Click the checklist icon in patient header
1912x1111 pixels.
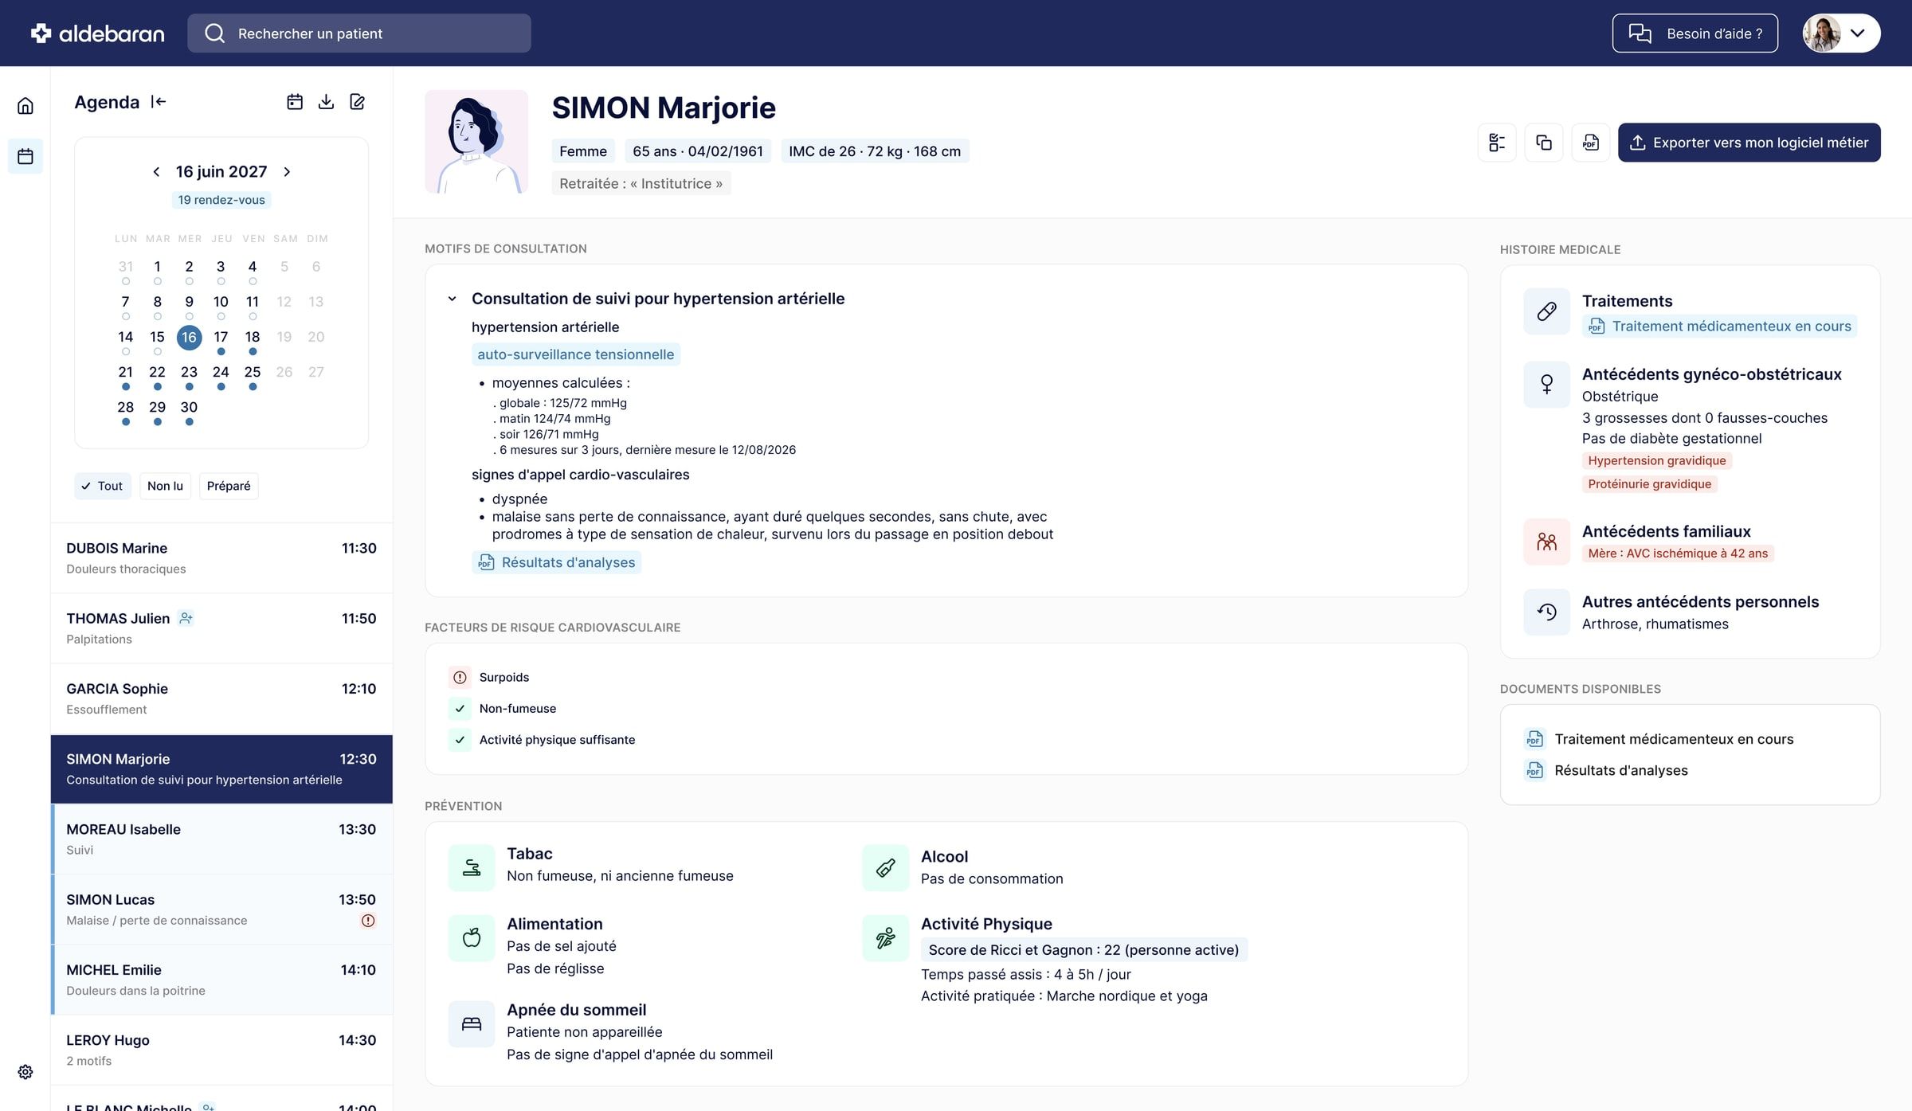[1497, 143]
